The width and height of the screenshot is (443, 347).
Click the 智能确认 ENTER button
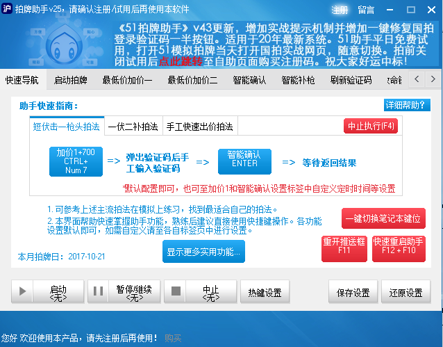point(244,161)
